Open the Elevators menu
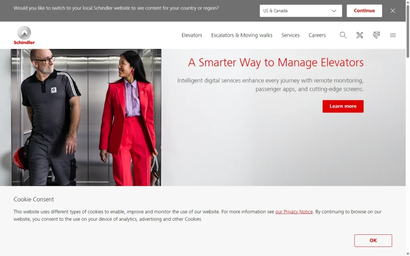Viewport: 410px width, 256px height. 192,35
